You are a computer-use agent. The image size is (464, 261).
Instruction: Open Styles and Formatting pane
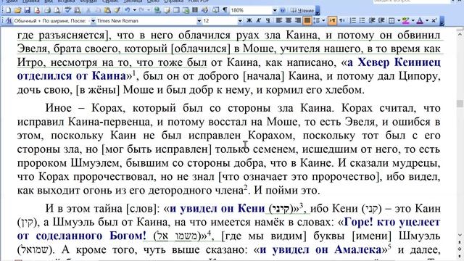click(9, 21)
